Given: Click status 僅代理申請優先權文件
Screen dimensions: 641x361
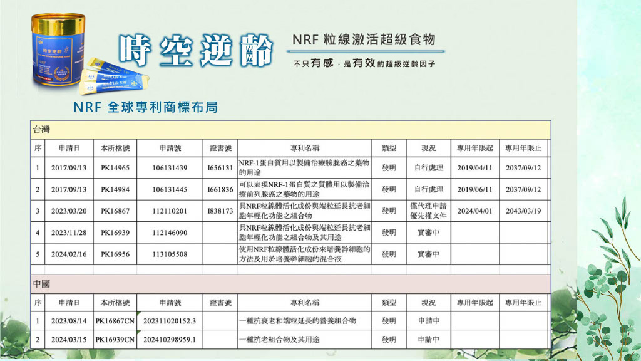Looking at the screenshot, I should click(428, 211).
